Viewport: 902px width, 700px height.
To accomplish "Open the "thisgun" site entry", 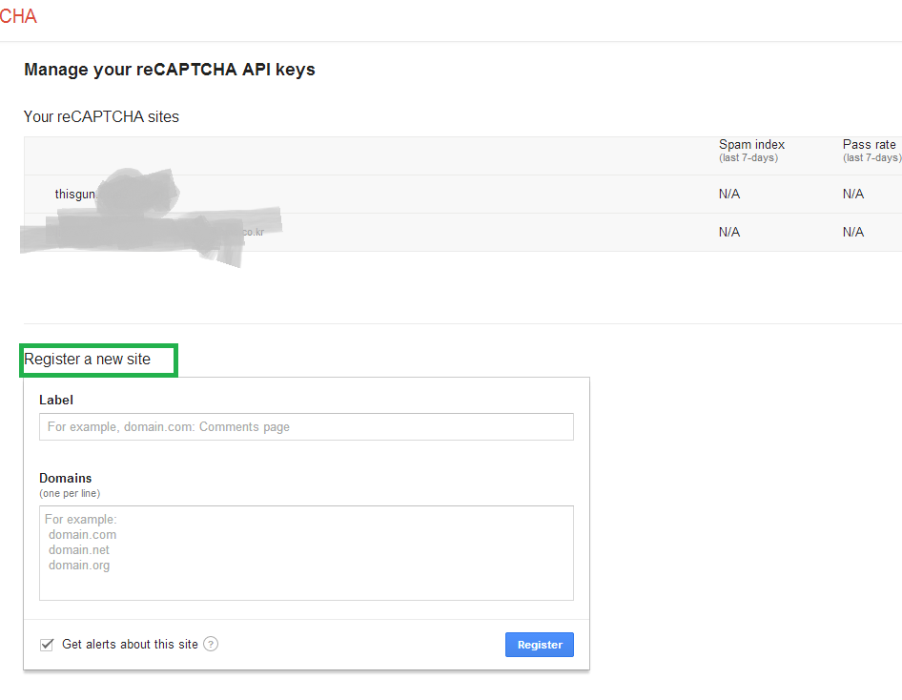I will (74, 194).
